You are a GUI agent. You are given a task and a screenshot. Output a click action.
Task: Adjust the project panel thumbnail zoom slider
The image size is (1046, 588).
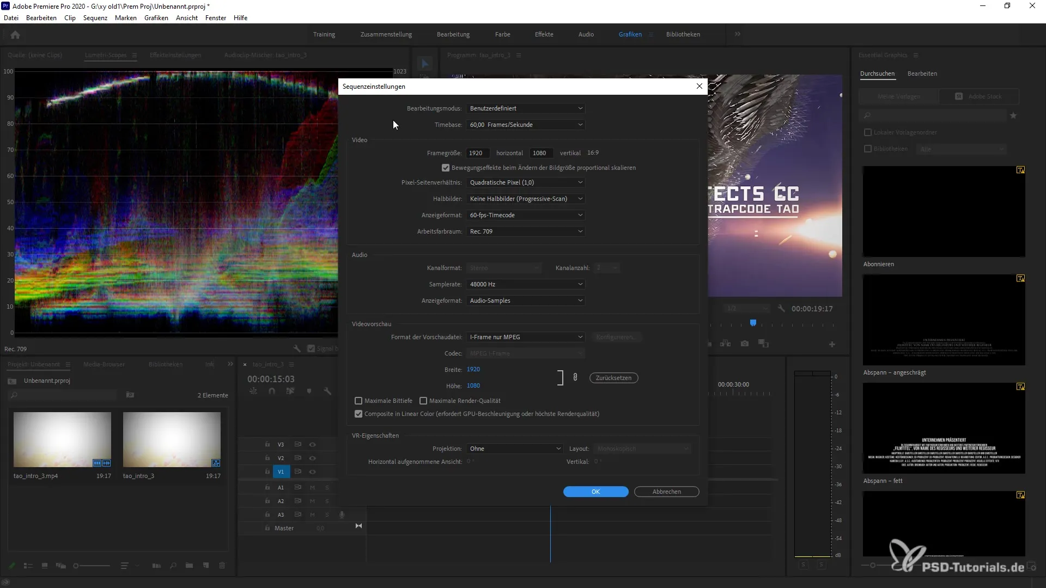pos(92,566)
